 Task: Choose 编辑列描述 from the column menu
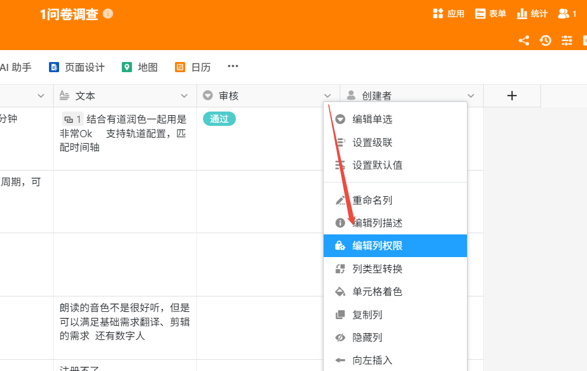395,223
